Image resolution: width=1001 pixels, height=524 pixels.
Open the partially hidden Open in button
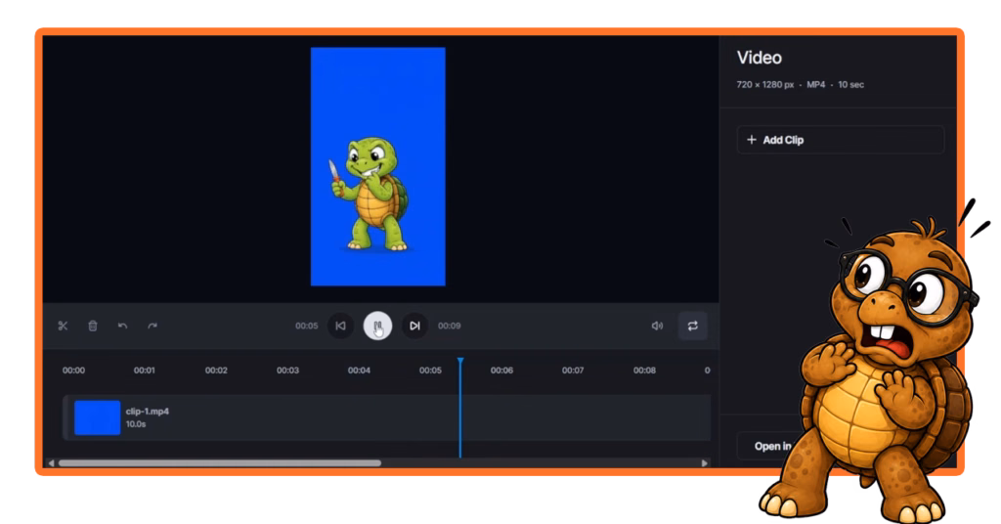point(772,446)
